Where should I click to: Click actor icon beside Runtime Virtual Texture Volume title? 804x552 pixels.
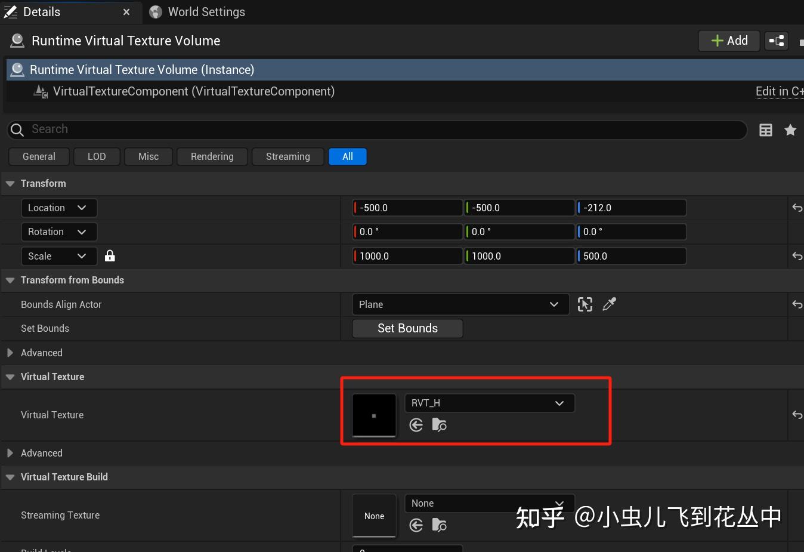click(x=17, y=41)
